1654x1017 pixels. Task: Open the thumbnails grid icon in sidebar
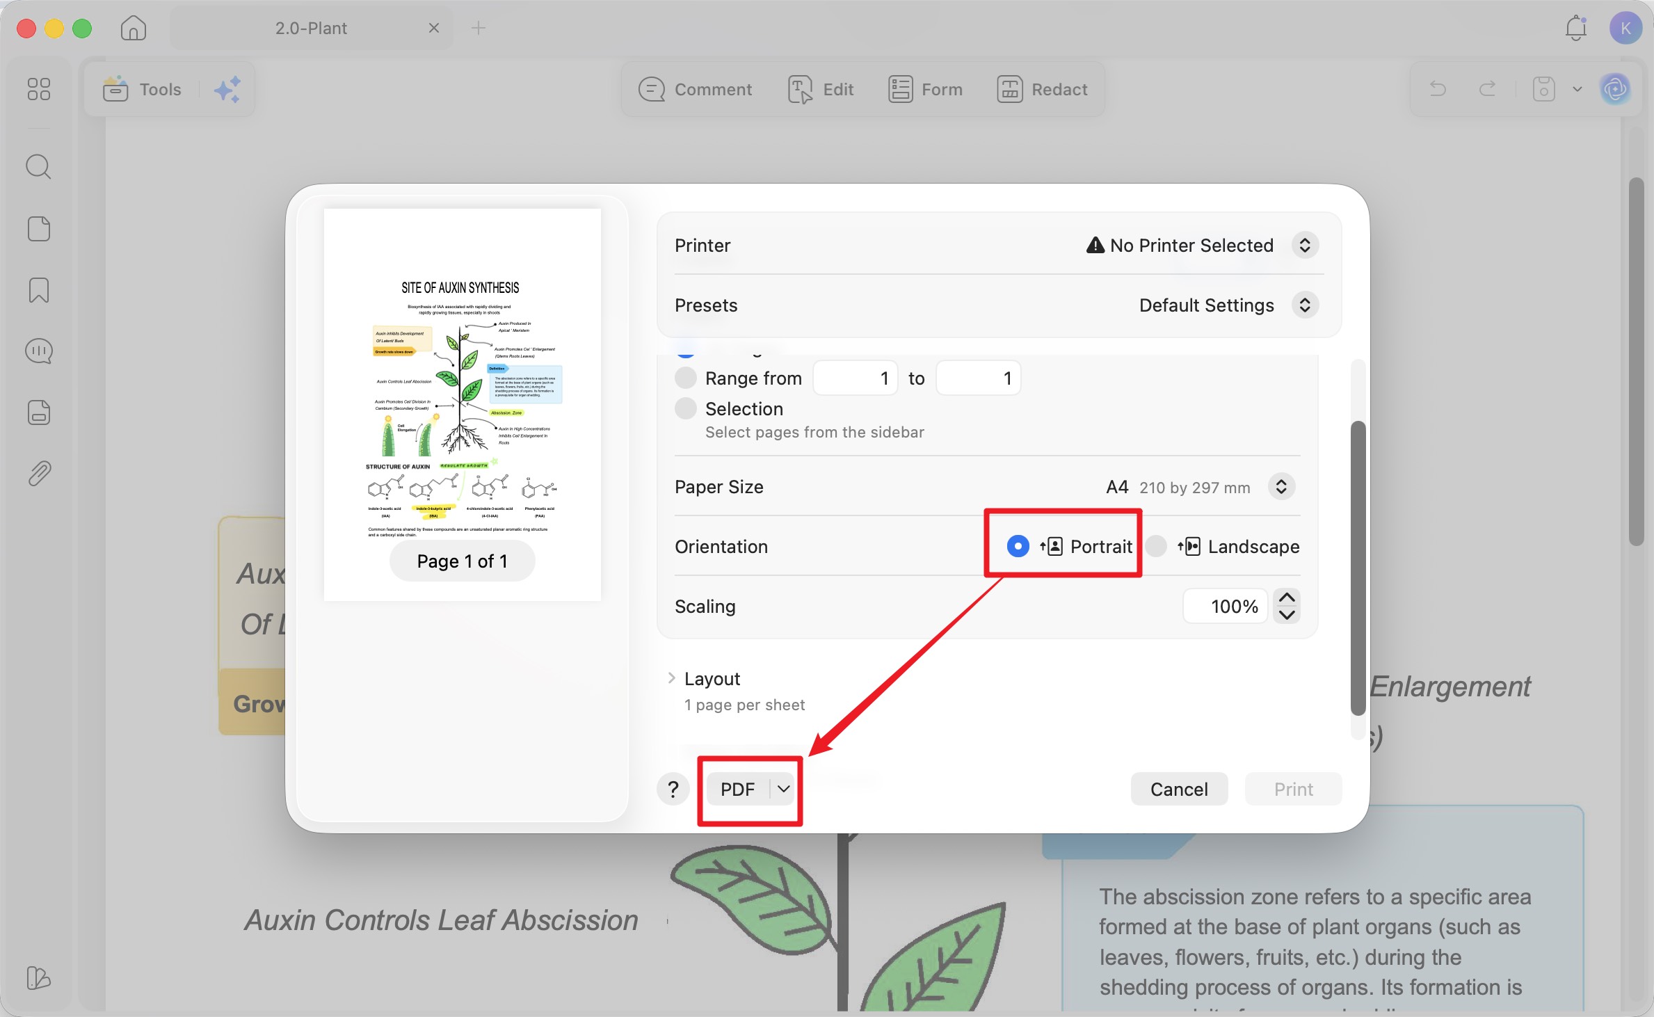click(39, 89)
